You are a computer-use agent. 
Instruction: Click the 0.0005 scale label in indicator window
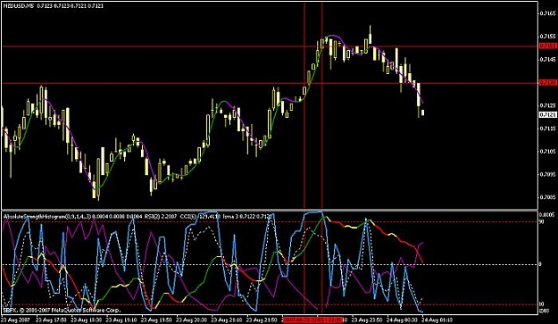point(546,215)
